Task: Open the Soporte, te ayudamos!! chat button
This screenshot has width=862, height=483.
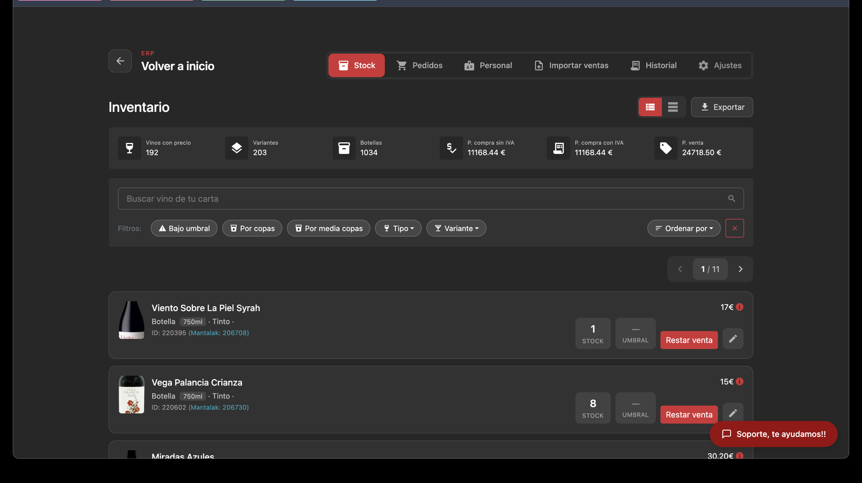Action: tap(774, 434)
